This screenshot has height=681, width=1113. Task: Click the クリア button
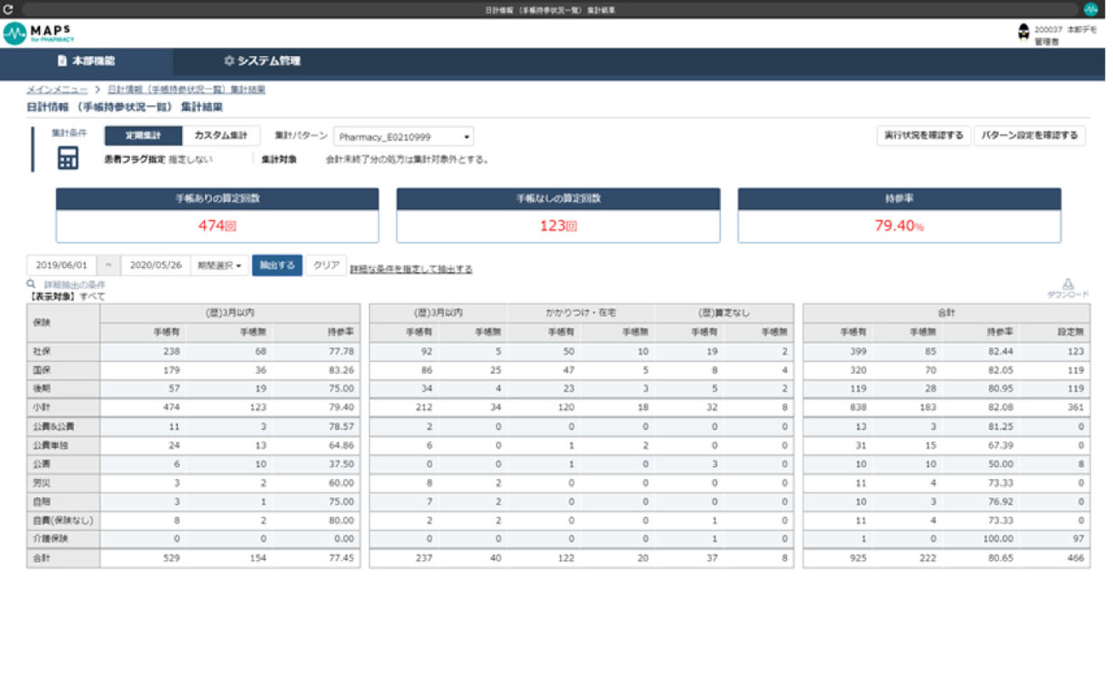click(326, 266)
